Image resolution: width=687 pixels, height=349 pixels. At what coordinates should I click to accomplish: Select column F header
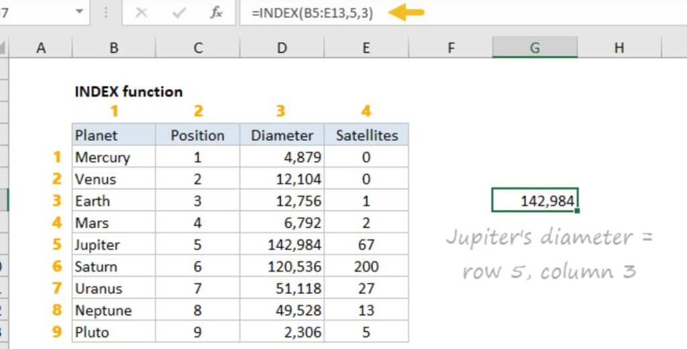(451, 48)
